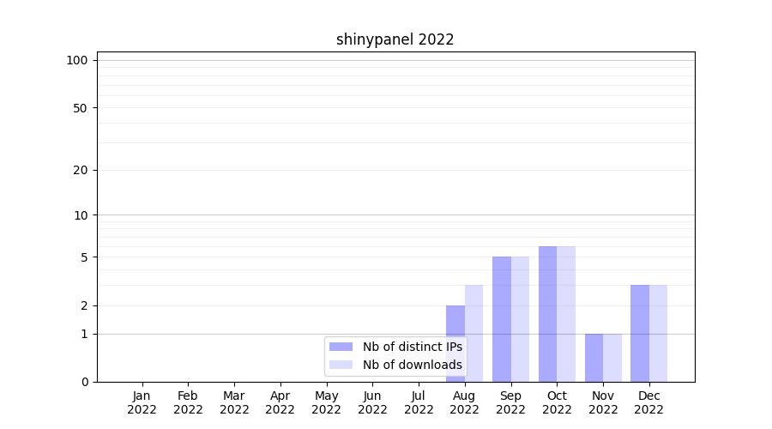Viewport: 772px width, 429px height.
Task: Click the 'Dec 2022' x-axis label
Action: [648, 402]
